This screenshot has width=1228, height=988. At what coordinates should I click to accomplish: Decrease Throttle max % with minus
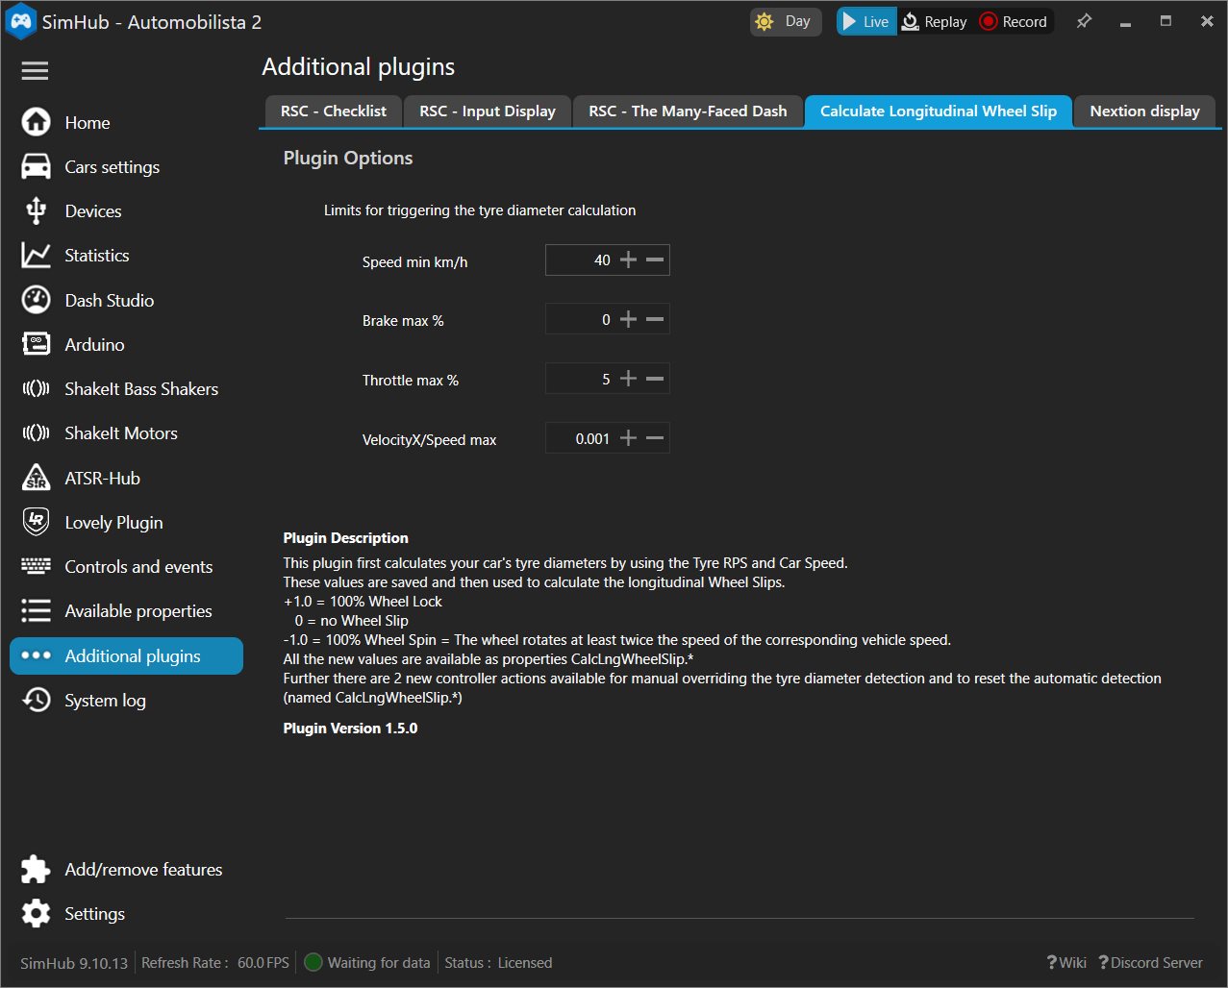[655, 379]
